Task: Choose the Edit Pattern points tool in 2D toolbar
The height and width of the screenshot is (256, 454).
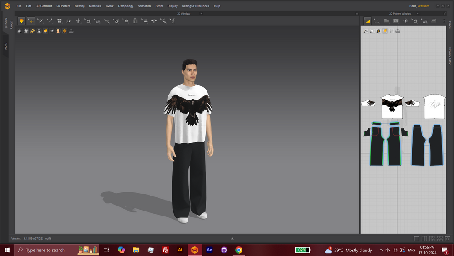Action: pos(376,21)
